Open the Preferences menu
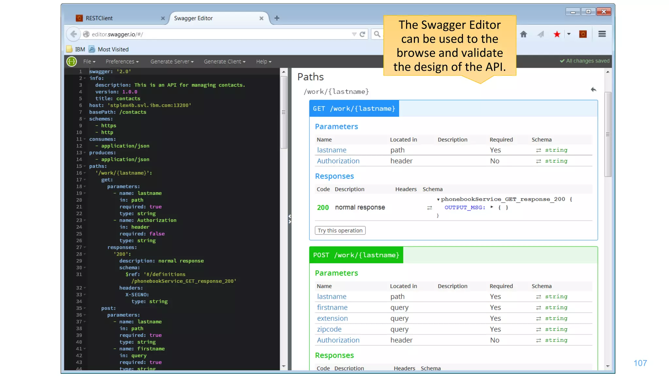 (122, 61)
